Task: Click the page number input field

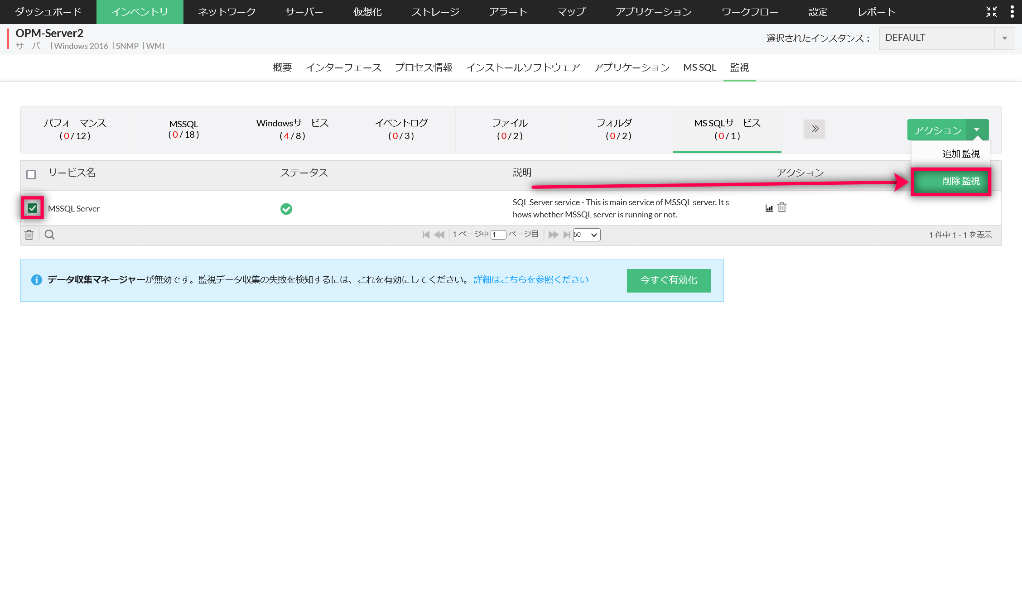Action: [498, 235]
